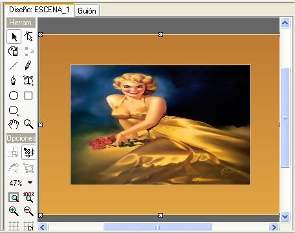Click the Zoom Out minus magnifier
The width and height of the screenshot is (295, 233).
coord(28,212)
